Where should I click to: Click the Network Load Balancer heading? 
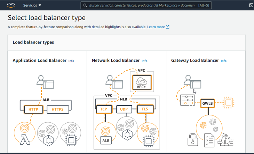[116, 60]
